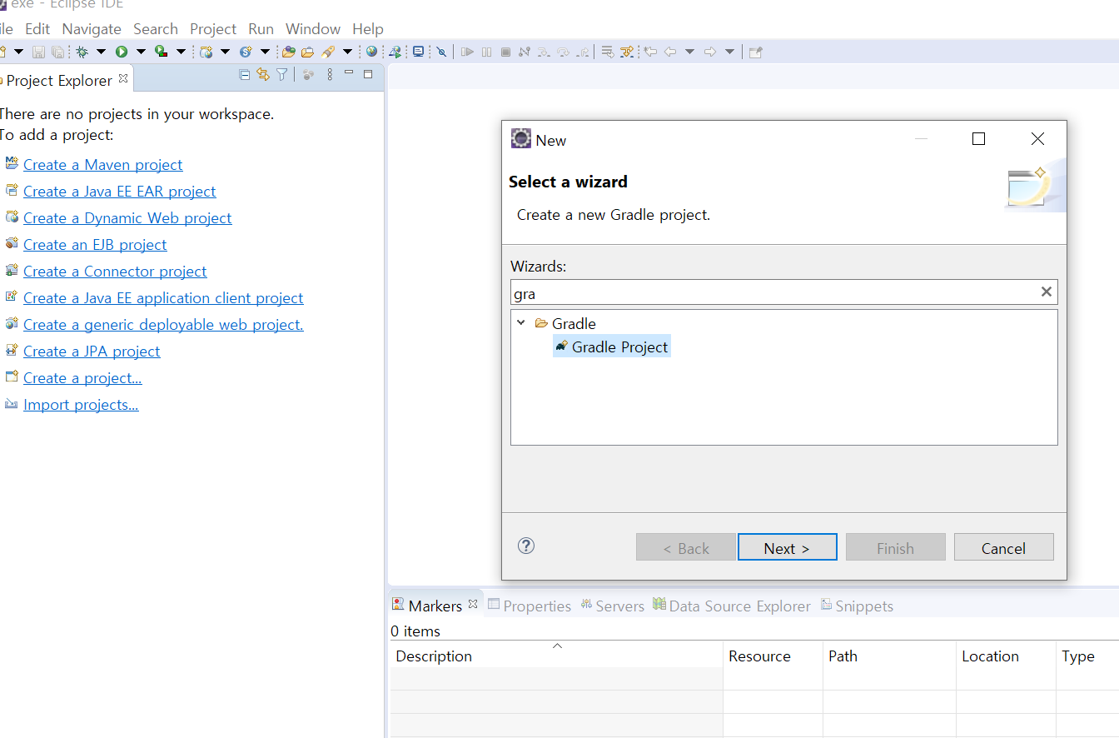
Task: Open the Window menu
Action: [x=313, y=28]
